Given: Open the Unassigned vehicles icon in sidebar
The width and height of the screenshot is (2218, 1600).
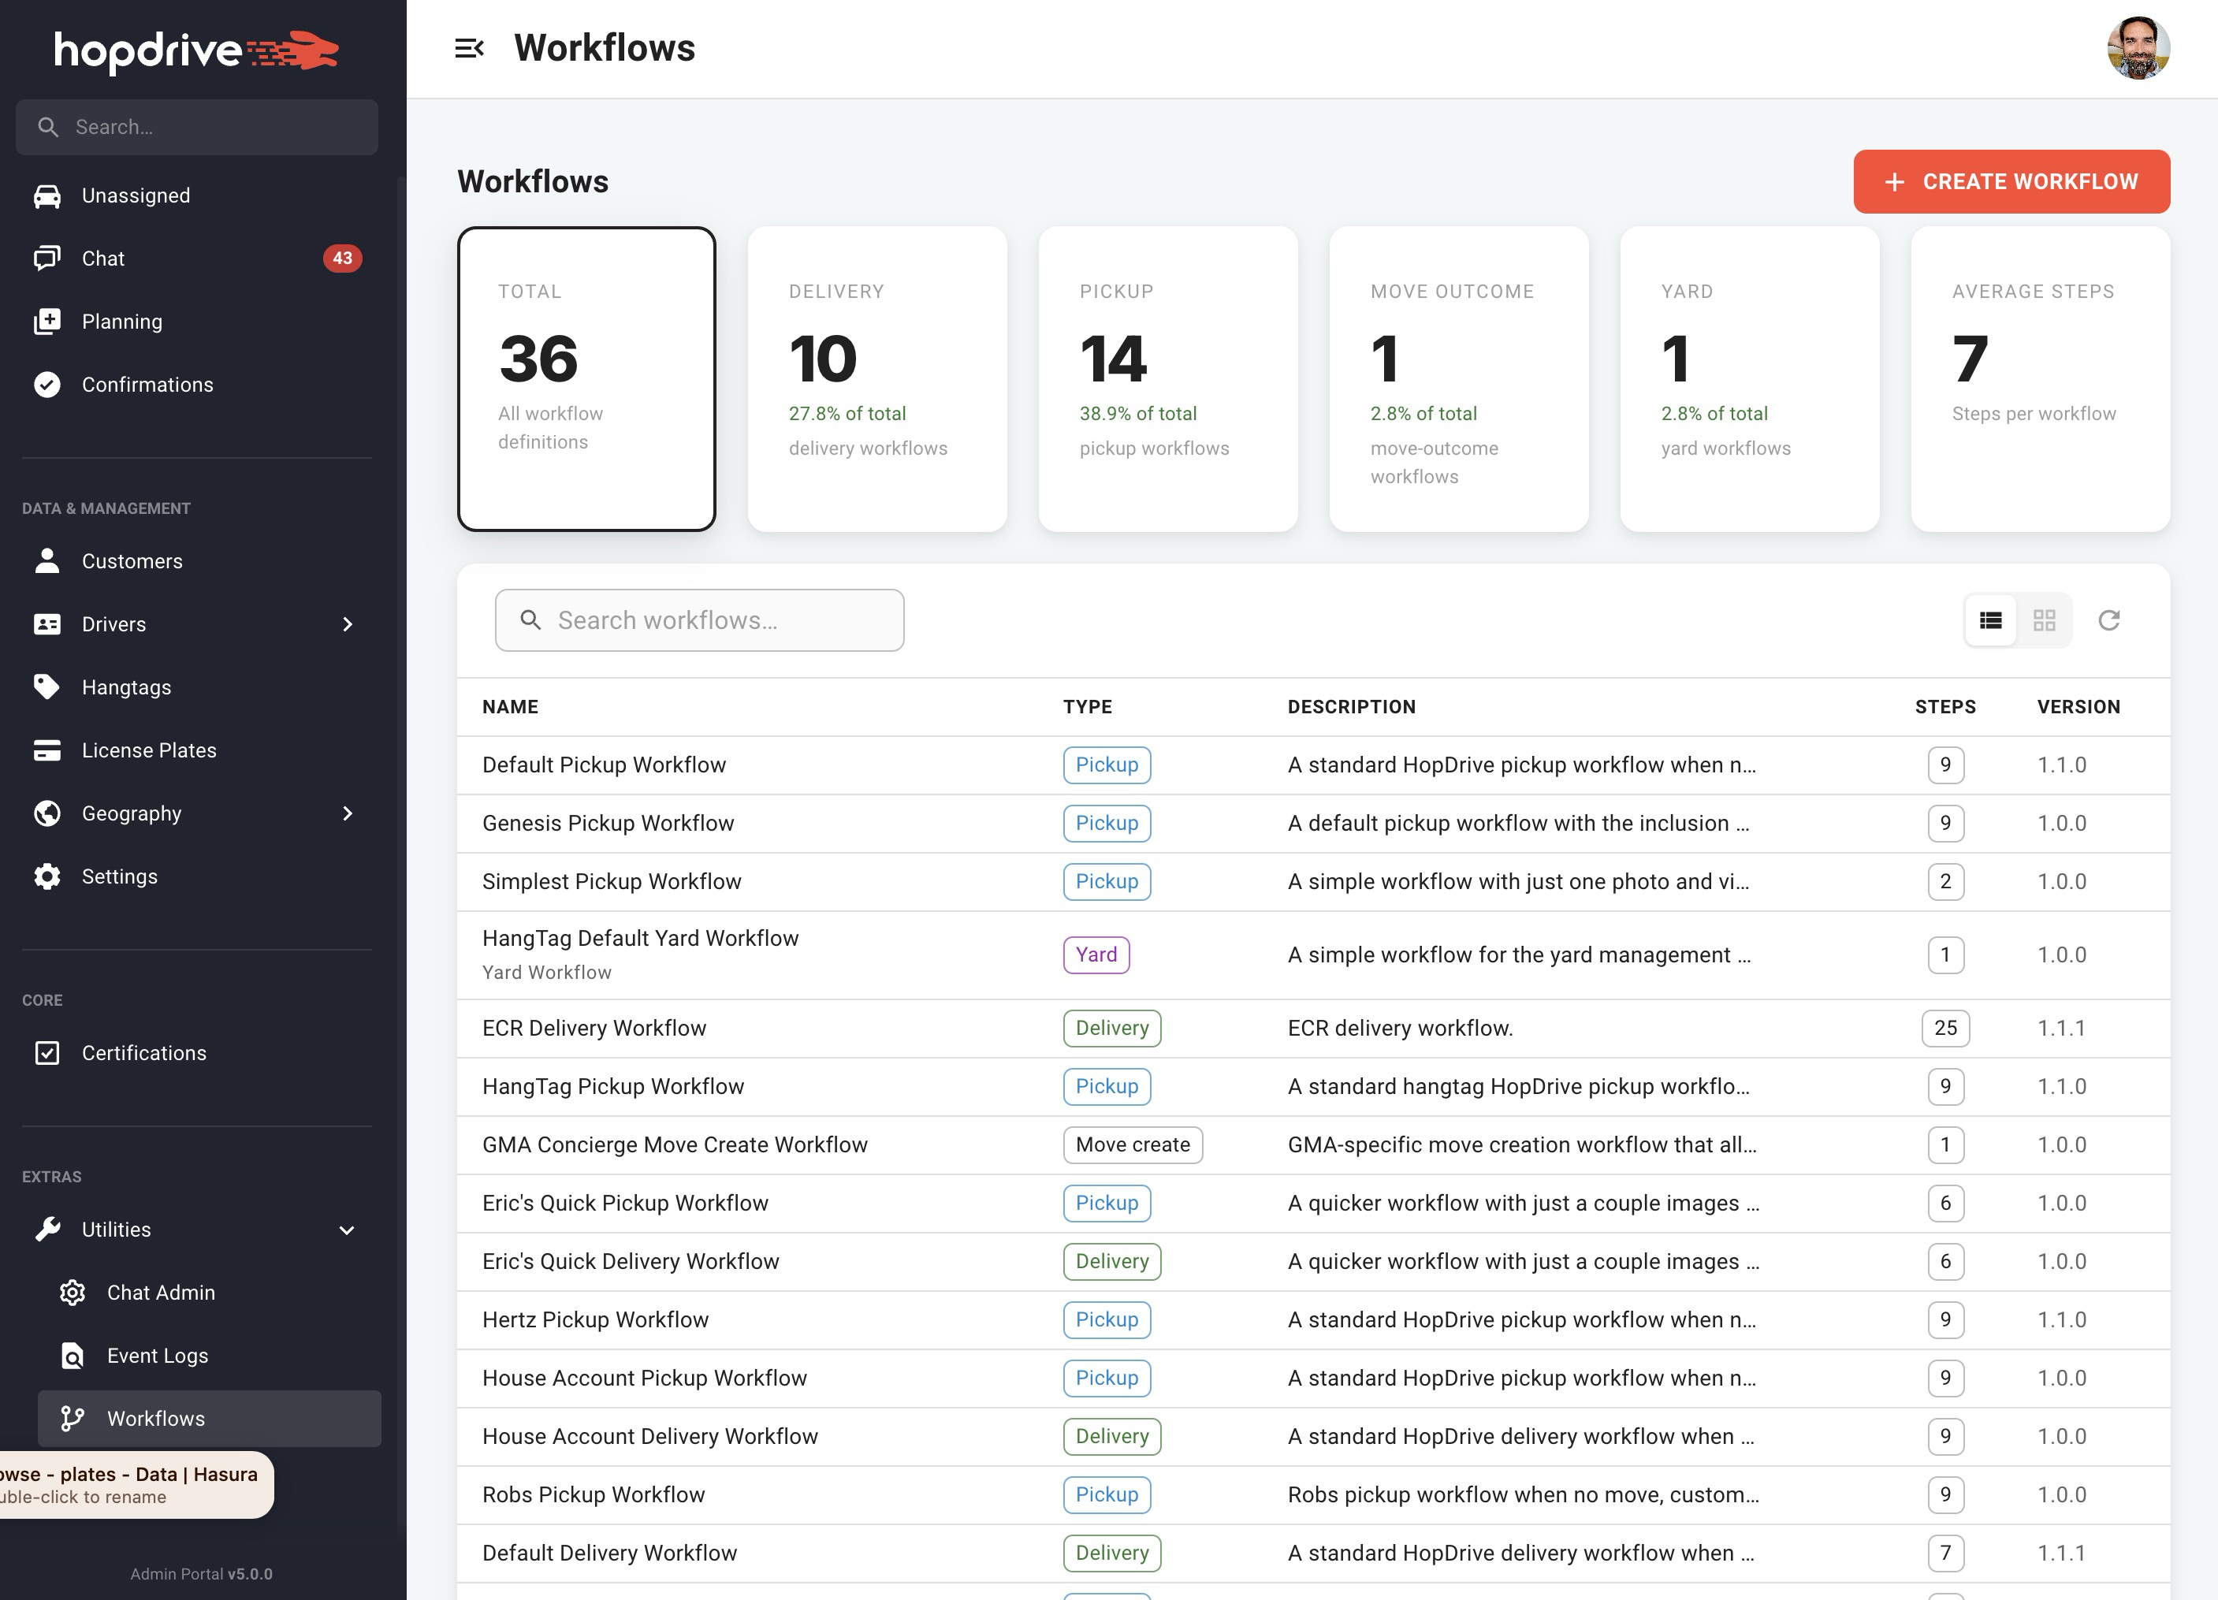Looking at the screenshot, I should tap(48, 195).
